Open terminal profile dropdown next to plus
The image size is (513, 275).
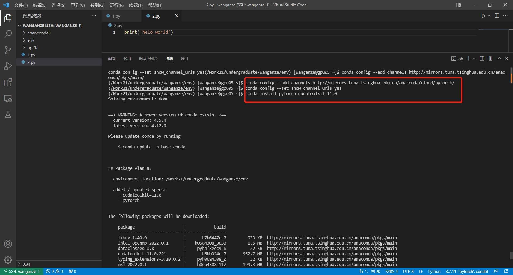[474, 58]
